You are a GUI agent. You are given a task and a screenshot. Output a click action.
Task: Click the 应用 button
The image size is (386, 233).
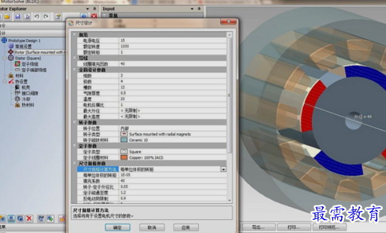(185, 228)
